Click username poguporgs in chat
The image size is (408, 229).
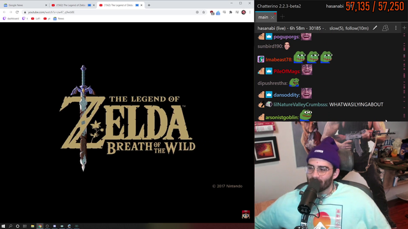coord(286,37)
